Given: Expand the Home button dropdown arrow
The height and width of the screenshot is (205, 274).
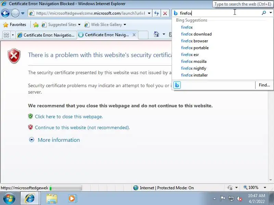Looking at the screenshot, I should click(x=164, y=34).
